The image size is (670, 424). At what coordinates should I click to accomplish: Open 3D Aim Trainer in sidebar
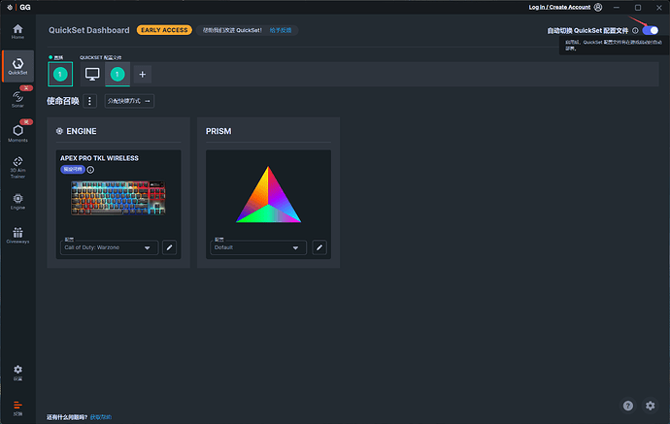(x=17, y=169)
